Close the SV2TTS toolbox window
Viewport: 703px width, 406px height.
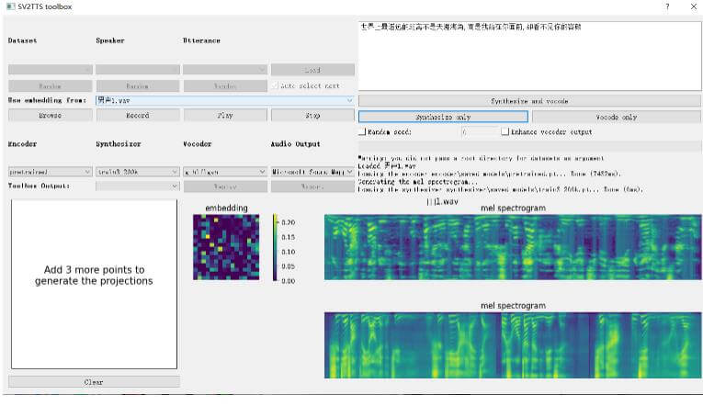click(692, 6)
